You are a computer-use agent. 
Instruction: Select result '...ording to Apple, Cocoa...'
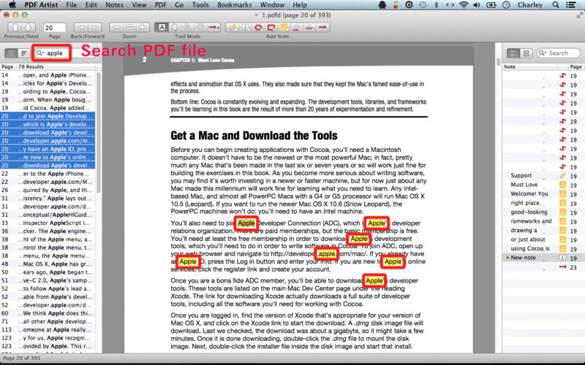point(48,91)
